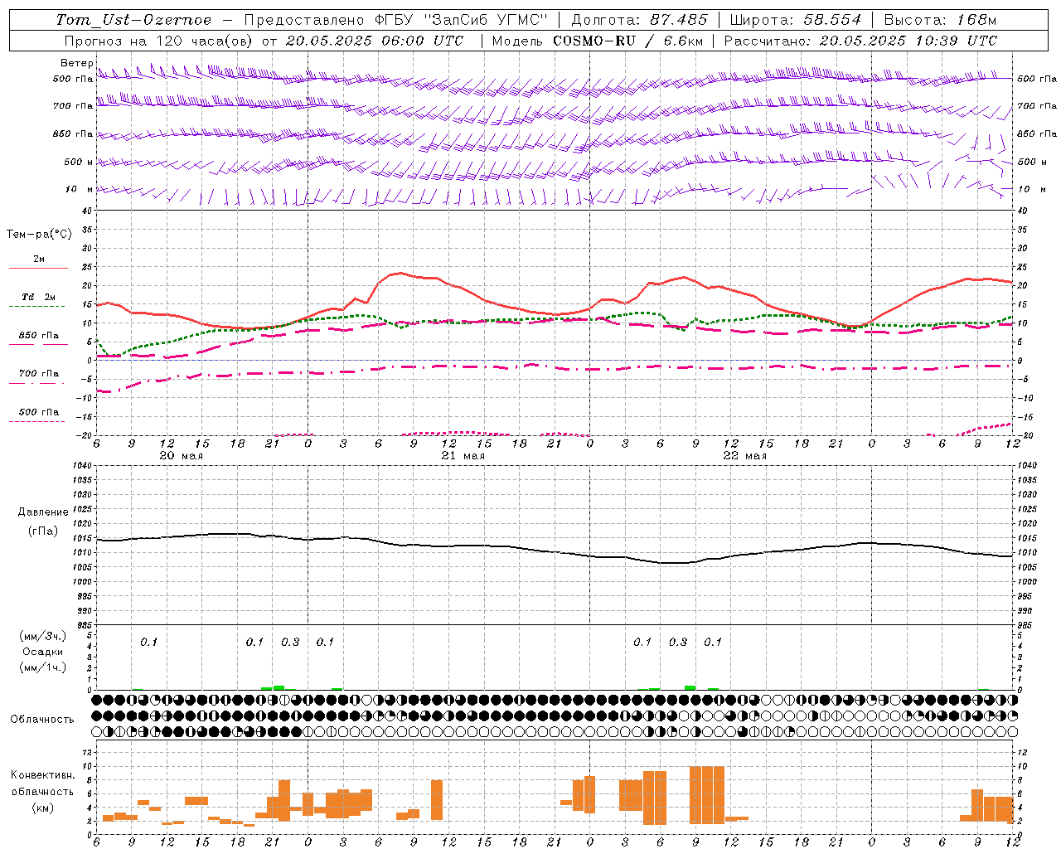Click the Давление pressure label

pos(42,512)
